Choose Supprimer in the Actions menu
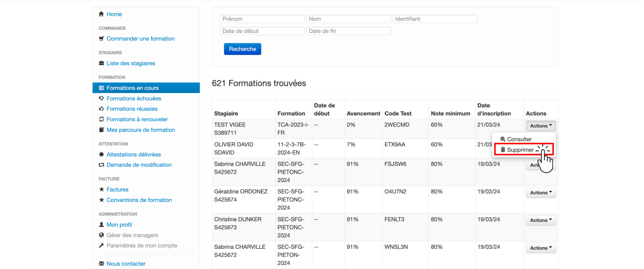This screenshot has width=644, height=269. (520, 150)
